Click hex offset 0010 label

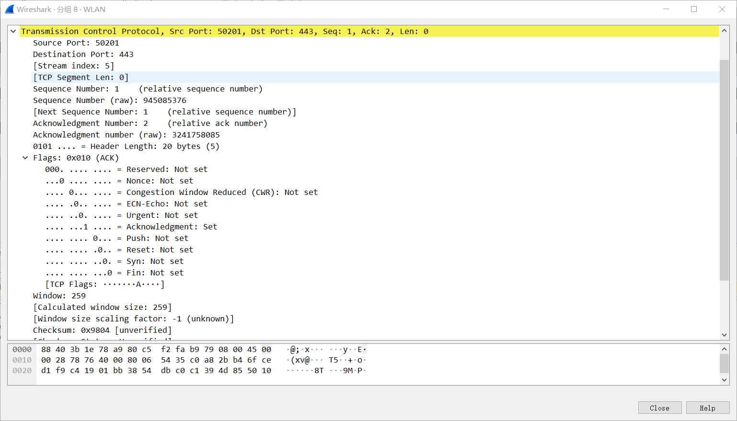click(x=22, y=360)
